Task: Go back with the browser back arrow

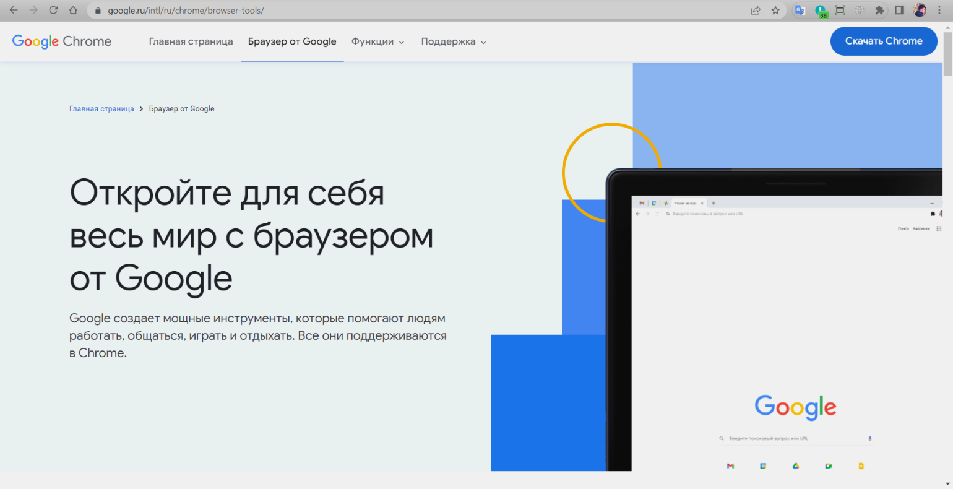Action: [14, 11]
